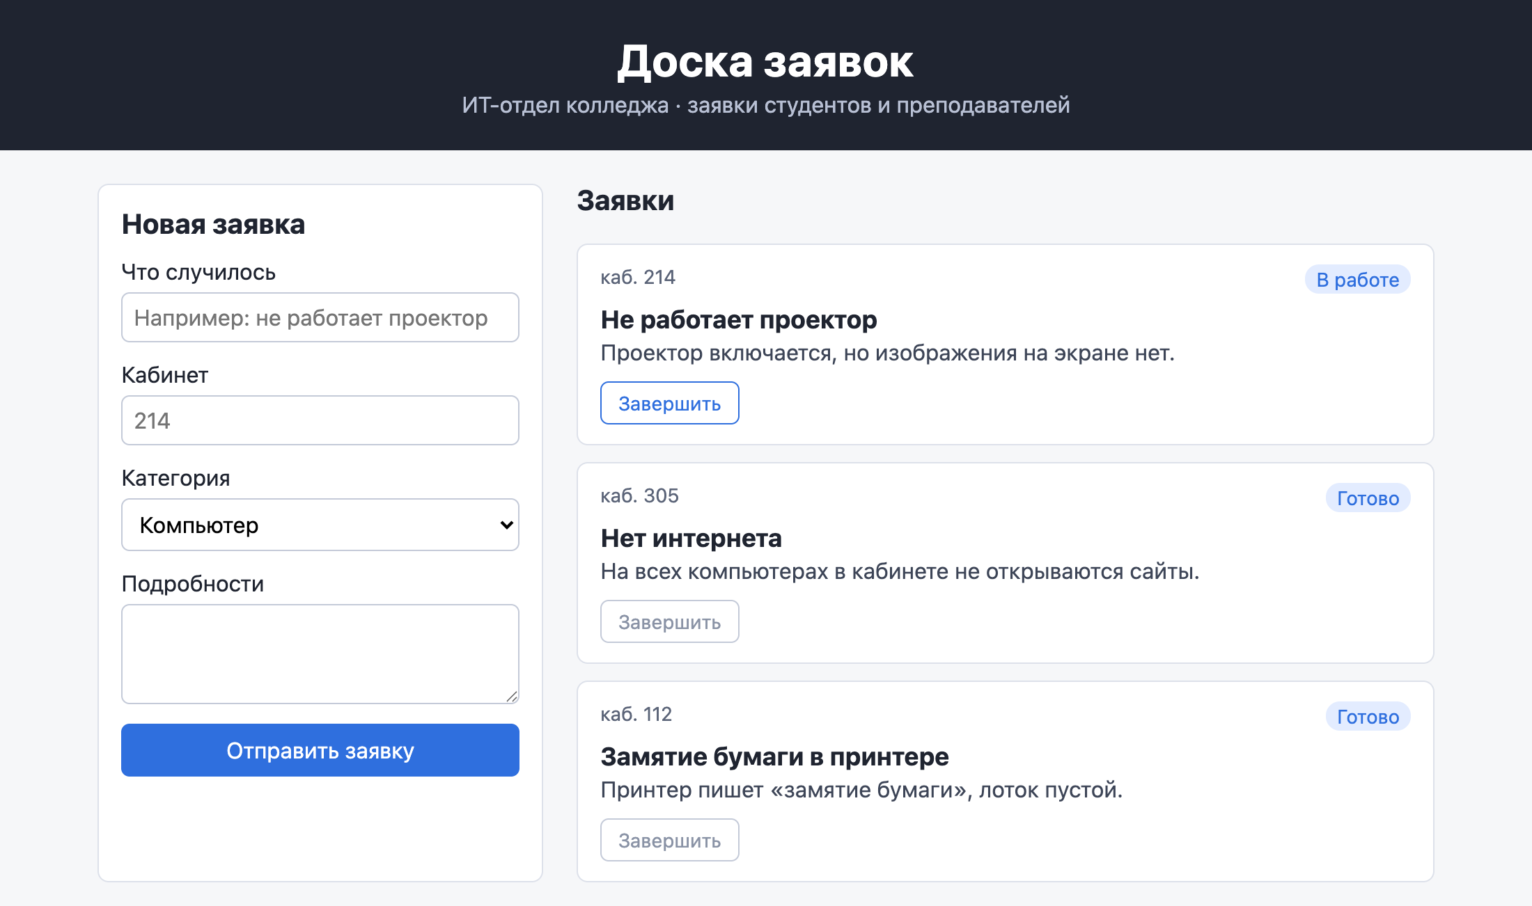Click the 'ИТ-отдел колледжа' subtitle

pyautogui.click(x=765, y=105)
